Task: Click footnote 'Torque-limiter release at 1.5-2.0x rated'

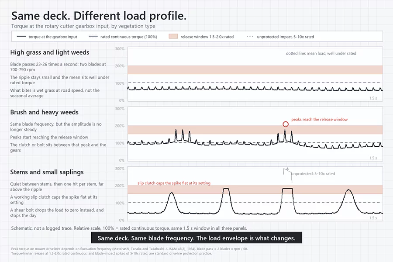Action: tap(111, 253)
